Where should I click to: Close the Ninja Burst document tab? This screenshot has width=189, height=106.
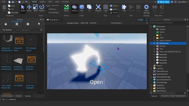(x=60, y=20)
